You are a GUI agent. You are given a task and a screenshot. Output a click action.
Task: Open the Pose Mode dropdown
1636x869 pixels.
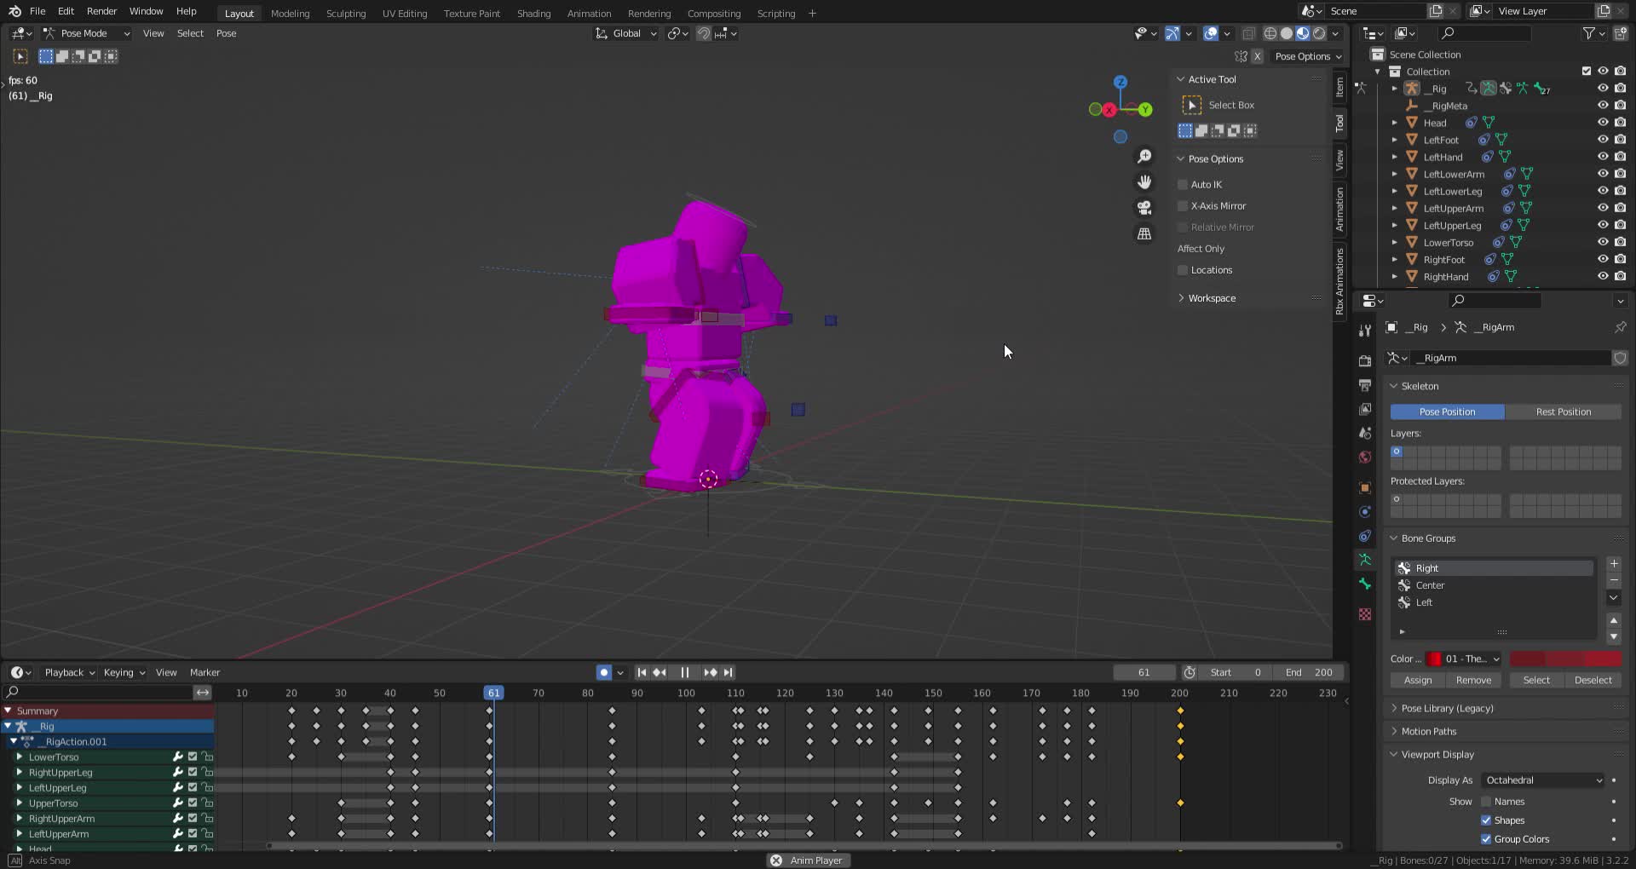point(86,33)
